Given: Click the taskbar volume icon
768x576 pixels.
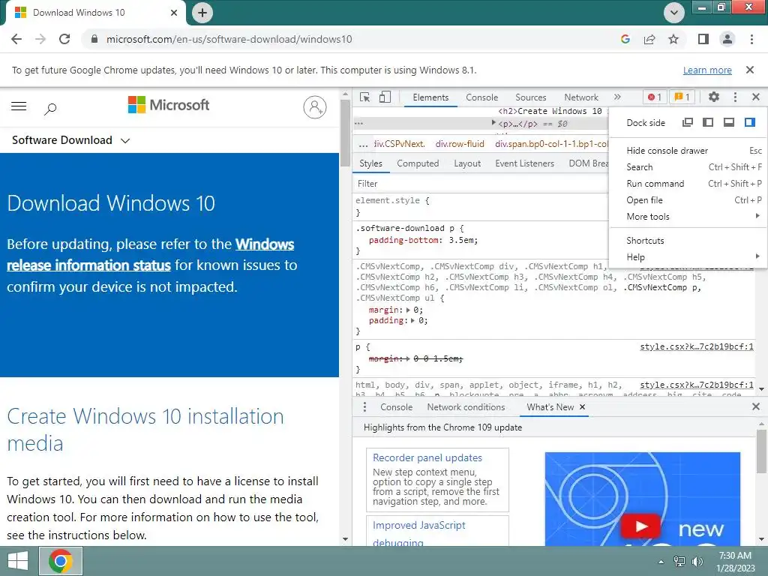Looking at the screenshot, I should point(697,561).
